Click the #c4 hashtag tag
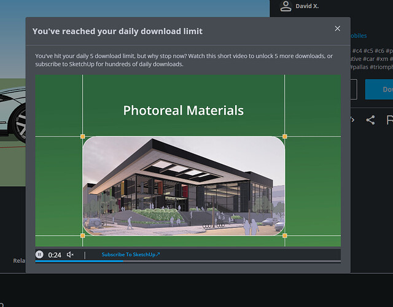Viewport: 393px width, 307px height. pyautogui.click(x=357, y=50)
